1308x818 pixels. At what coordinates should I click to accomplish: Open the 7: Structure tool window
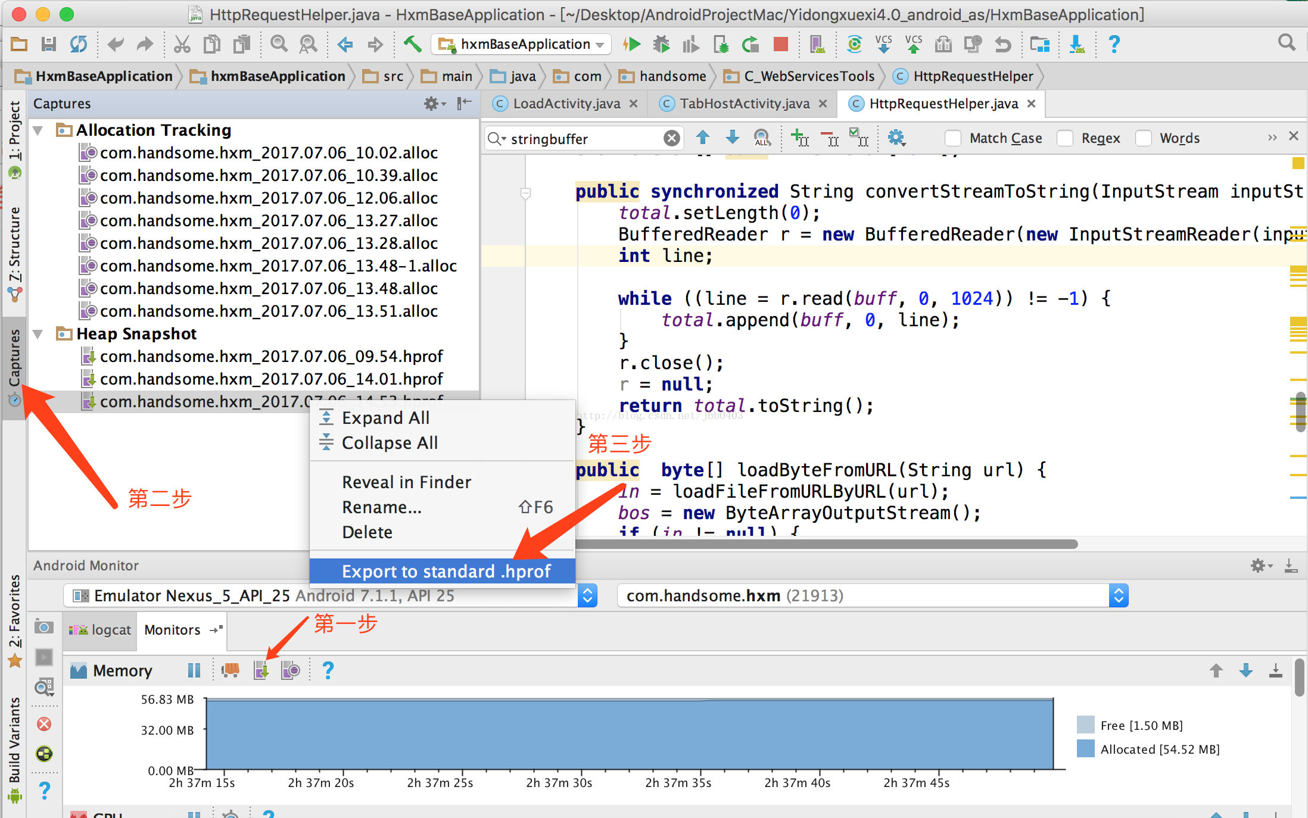pyautogui.click(x=14, y=253)
